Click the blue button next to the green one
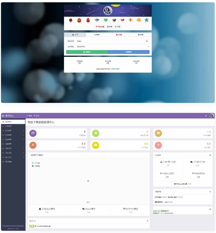The height and width of the screenshot is (233, 216). pos(128,52)
